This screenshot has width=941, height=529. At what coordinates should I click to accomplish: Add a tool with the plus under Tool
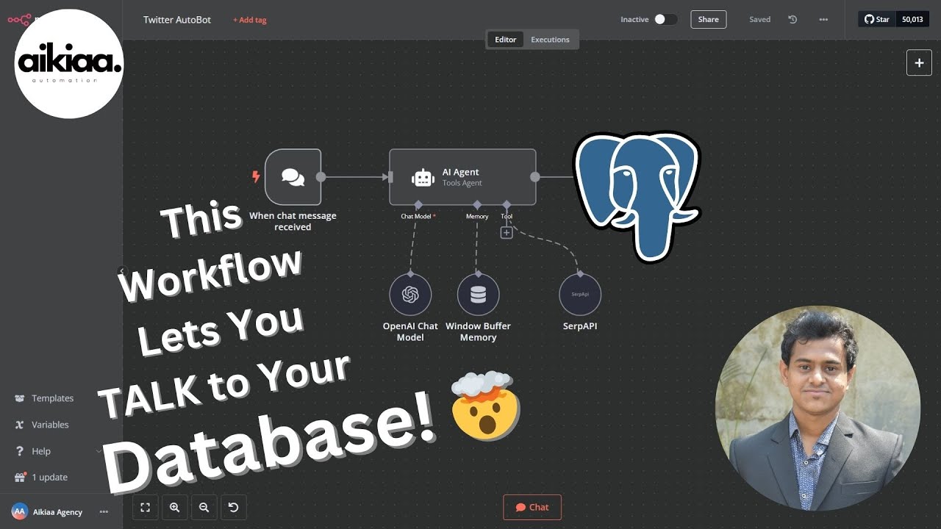point(507,233)
